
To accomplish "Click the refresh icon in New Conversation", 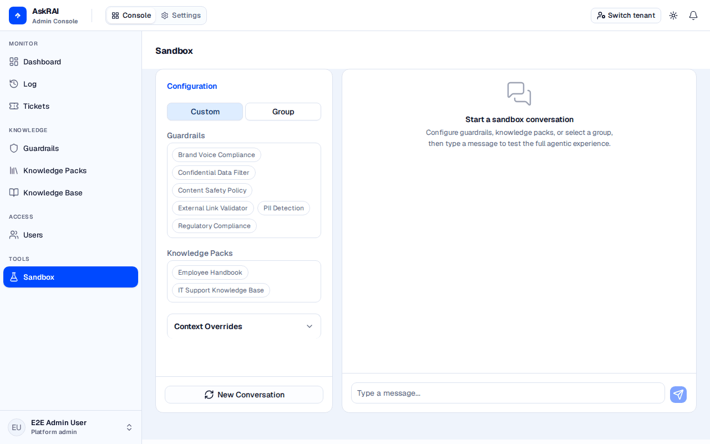I will tap(209, 395).
